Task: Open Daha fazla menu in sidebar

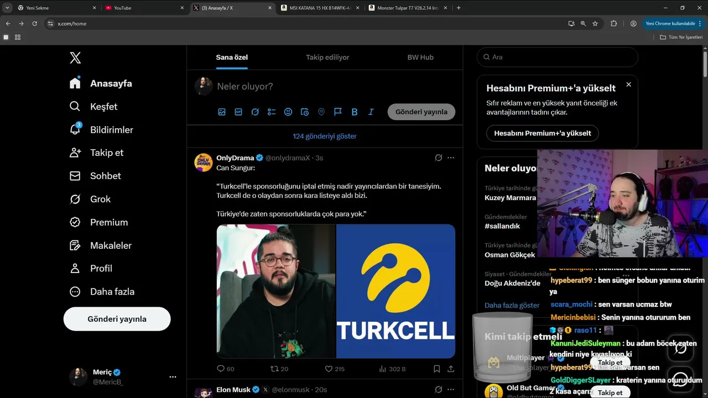Action: 102,291
